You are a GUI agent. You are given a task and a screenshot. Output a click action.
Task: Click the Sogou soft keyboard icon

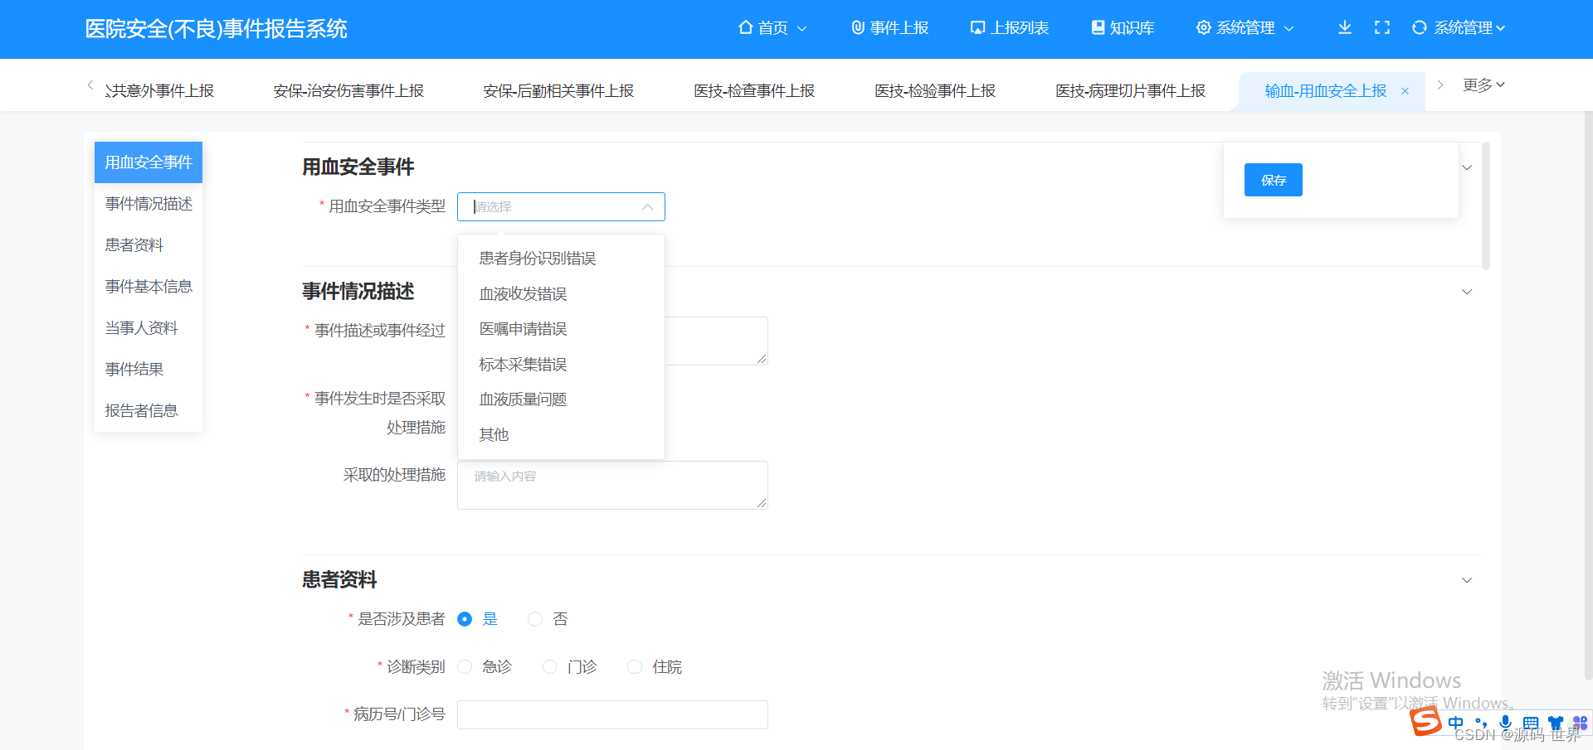pos(1531,723)
